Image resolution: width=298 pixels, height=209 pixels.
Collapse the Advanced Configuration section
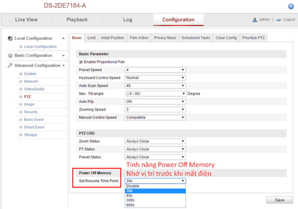pyautogui.click(x=63, y=66)
